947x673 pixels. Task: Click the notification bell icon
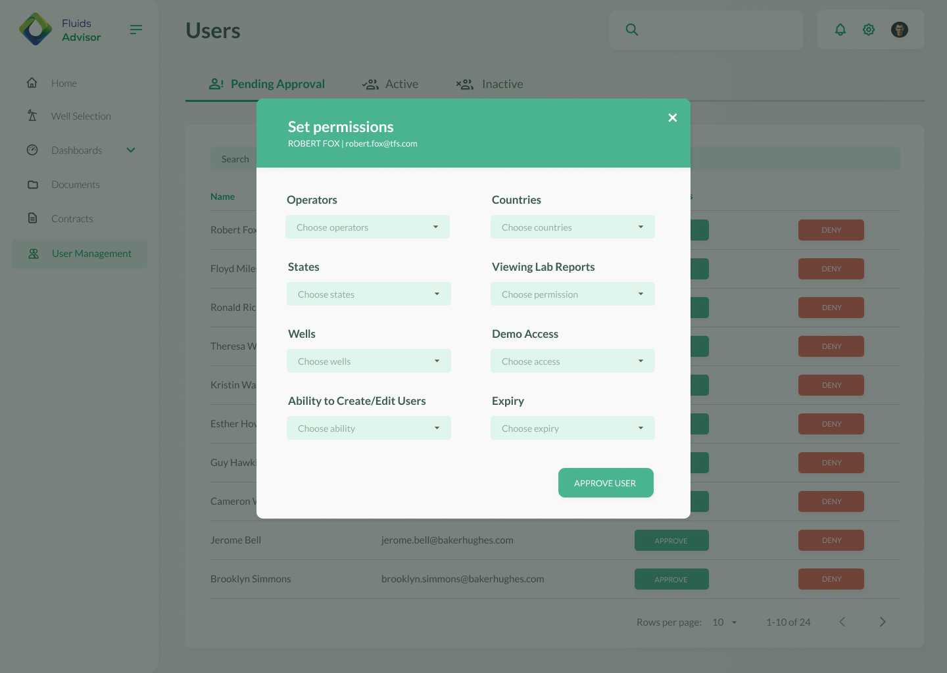click(840, 30)
